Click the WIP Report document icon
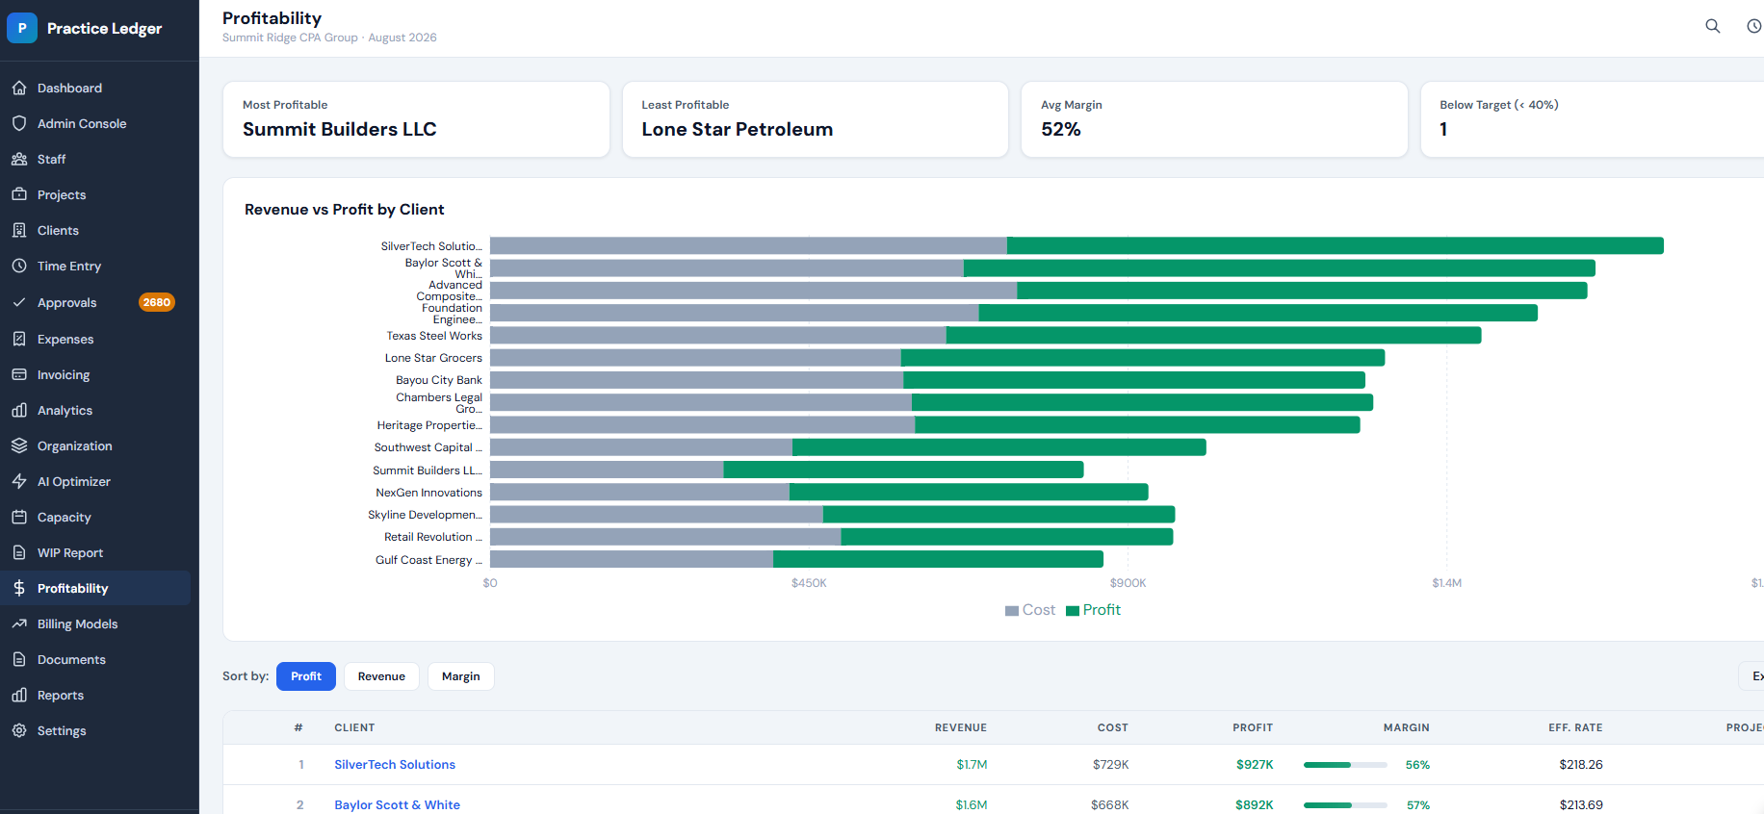Viewport: 1764px width, 814px height. [19, 552]
